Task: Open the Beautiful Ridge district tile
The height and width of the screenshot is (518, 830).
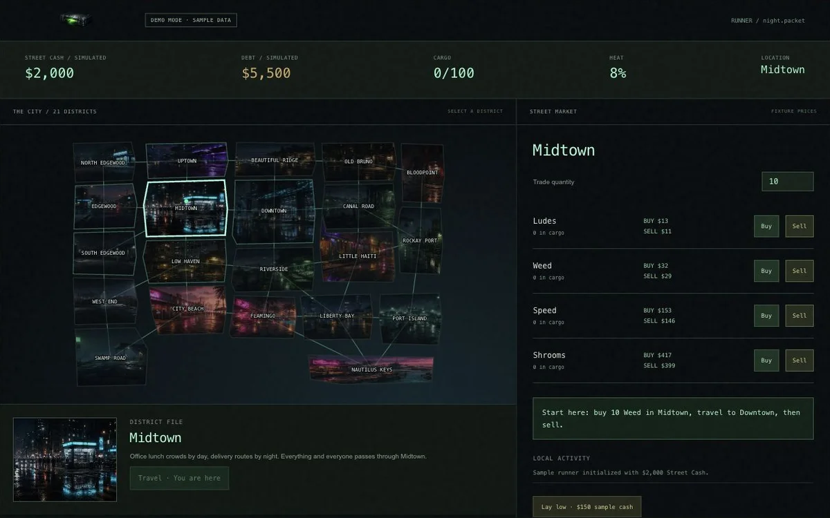Action: pos(275,160)
